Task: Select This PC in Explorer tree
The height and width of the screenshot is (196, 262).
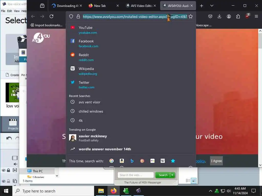Action: tap(37, 171)
